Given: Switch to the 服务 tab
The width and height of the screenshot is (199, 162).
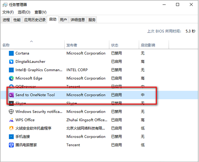Looking at the screenshot, I should [x=92, y=20].
